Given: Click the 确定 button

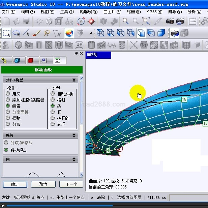Looking at the screenshot, I should 15,184.
